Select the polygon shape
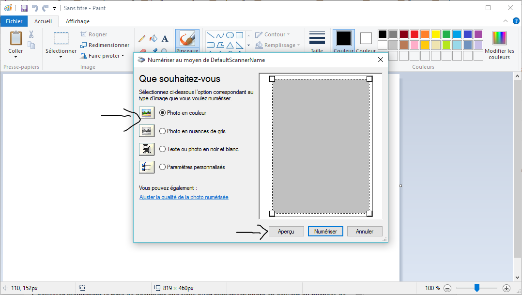Screen dimensions: 522x295 220,45
